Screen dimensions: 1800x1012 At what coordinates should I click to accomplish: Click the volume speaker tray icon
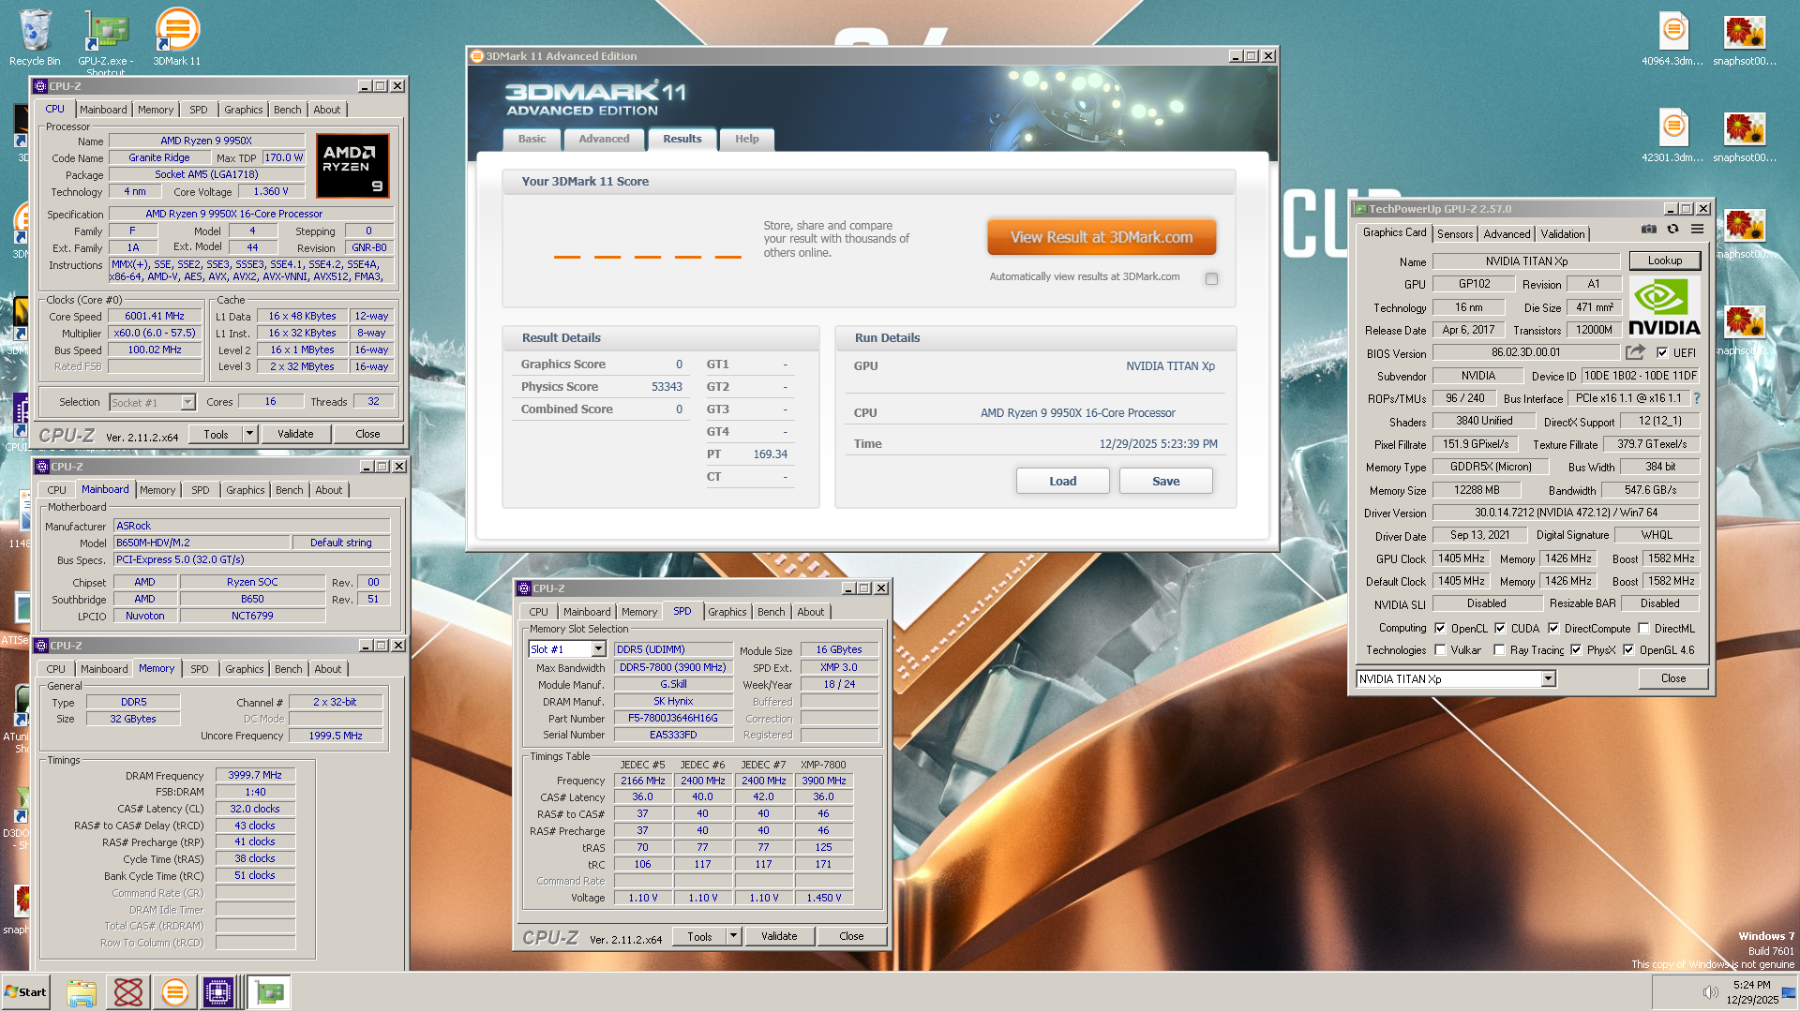[x=1710, y=991]
